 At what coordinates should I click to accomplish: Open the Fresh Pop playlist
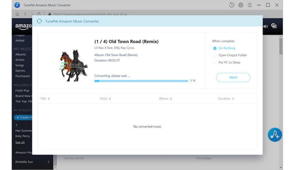pos(22,91)
